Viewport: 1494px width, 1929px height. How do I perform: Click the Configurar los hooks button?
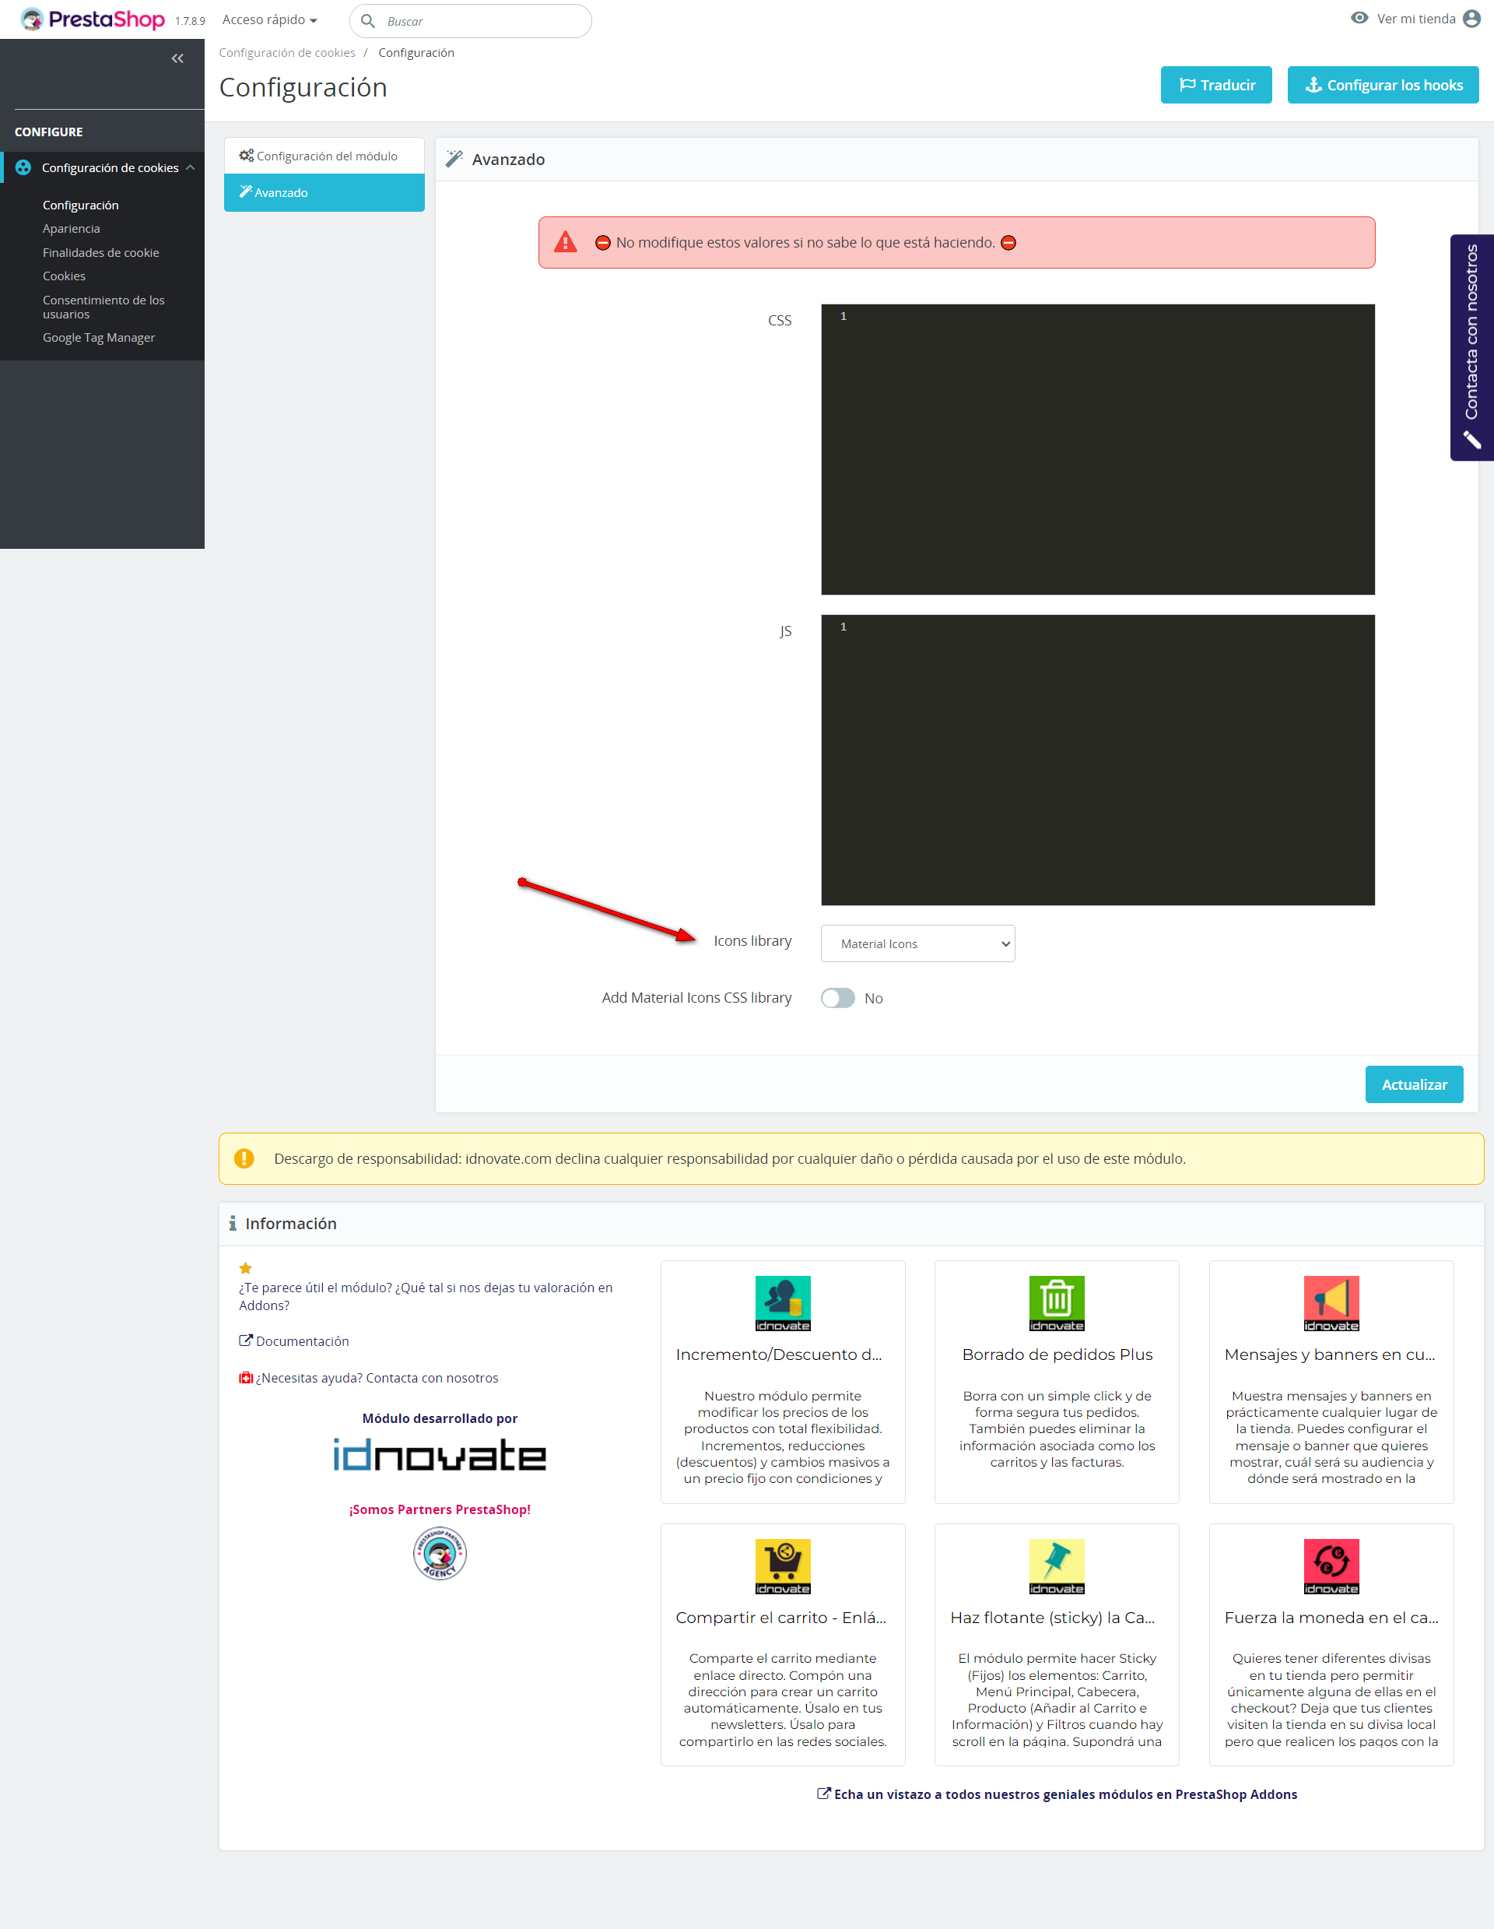point(1383,85)
